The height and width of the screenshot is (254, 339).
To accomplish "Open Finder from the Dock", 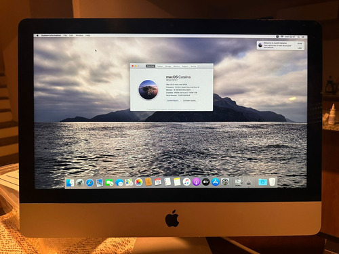I will pyautogui.click(x=71, y=182).
